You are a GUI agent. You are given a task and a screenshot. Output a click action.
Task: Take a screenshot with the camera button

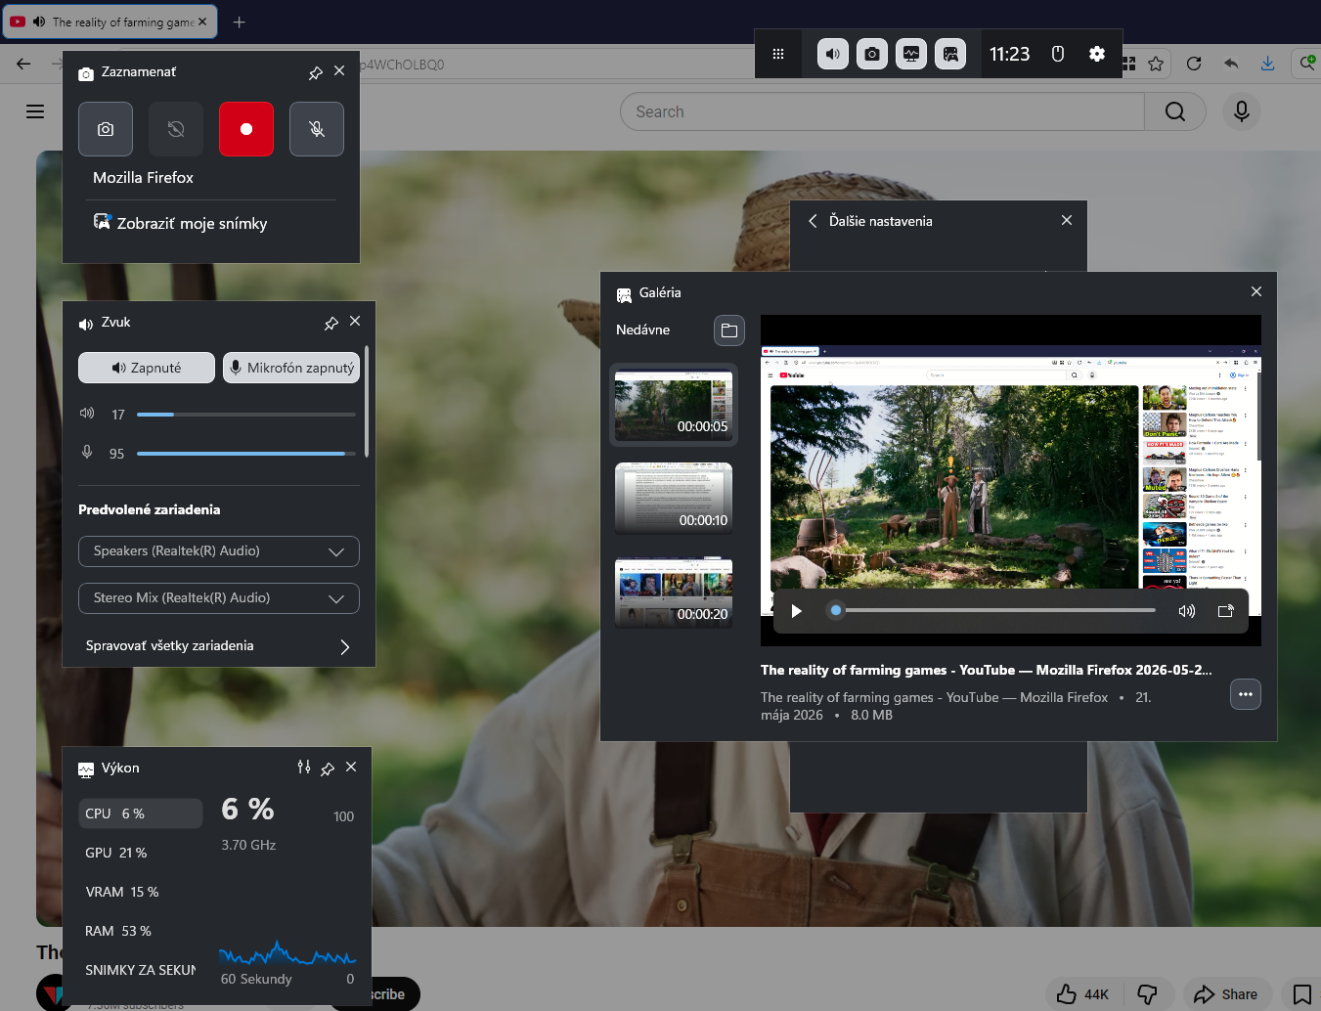(106, 129)
